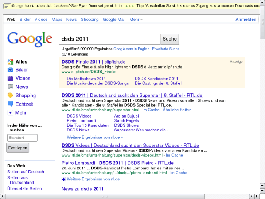Open Superstars: Was machen die ... link
This screenshot has width=265, height=199.
(142, 130)
